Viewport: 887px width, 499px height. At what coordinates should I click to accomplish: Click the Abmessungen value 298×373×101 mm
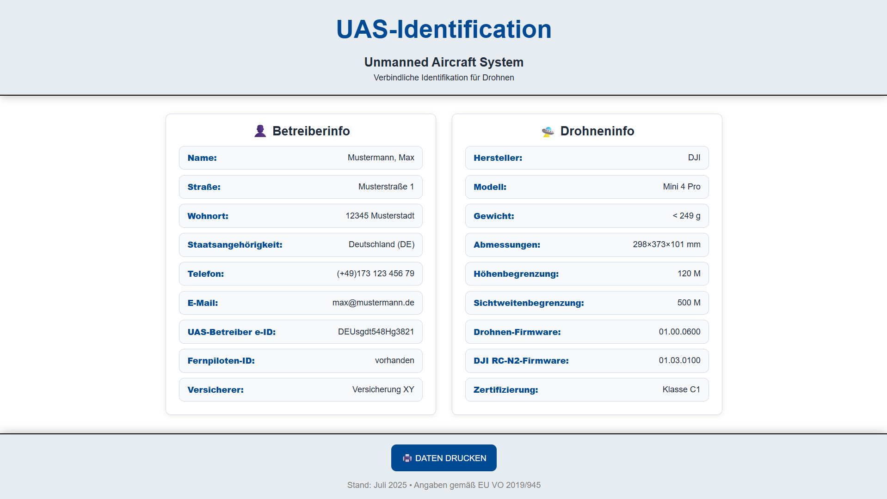666,245
